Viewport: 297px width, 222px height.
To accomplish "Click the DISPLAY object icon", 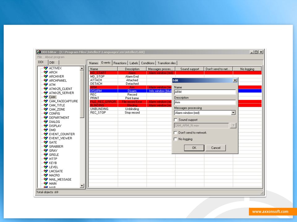I will point(45,126).
